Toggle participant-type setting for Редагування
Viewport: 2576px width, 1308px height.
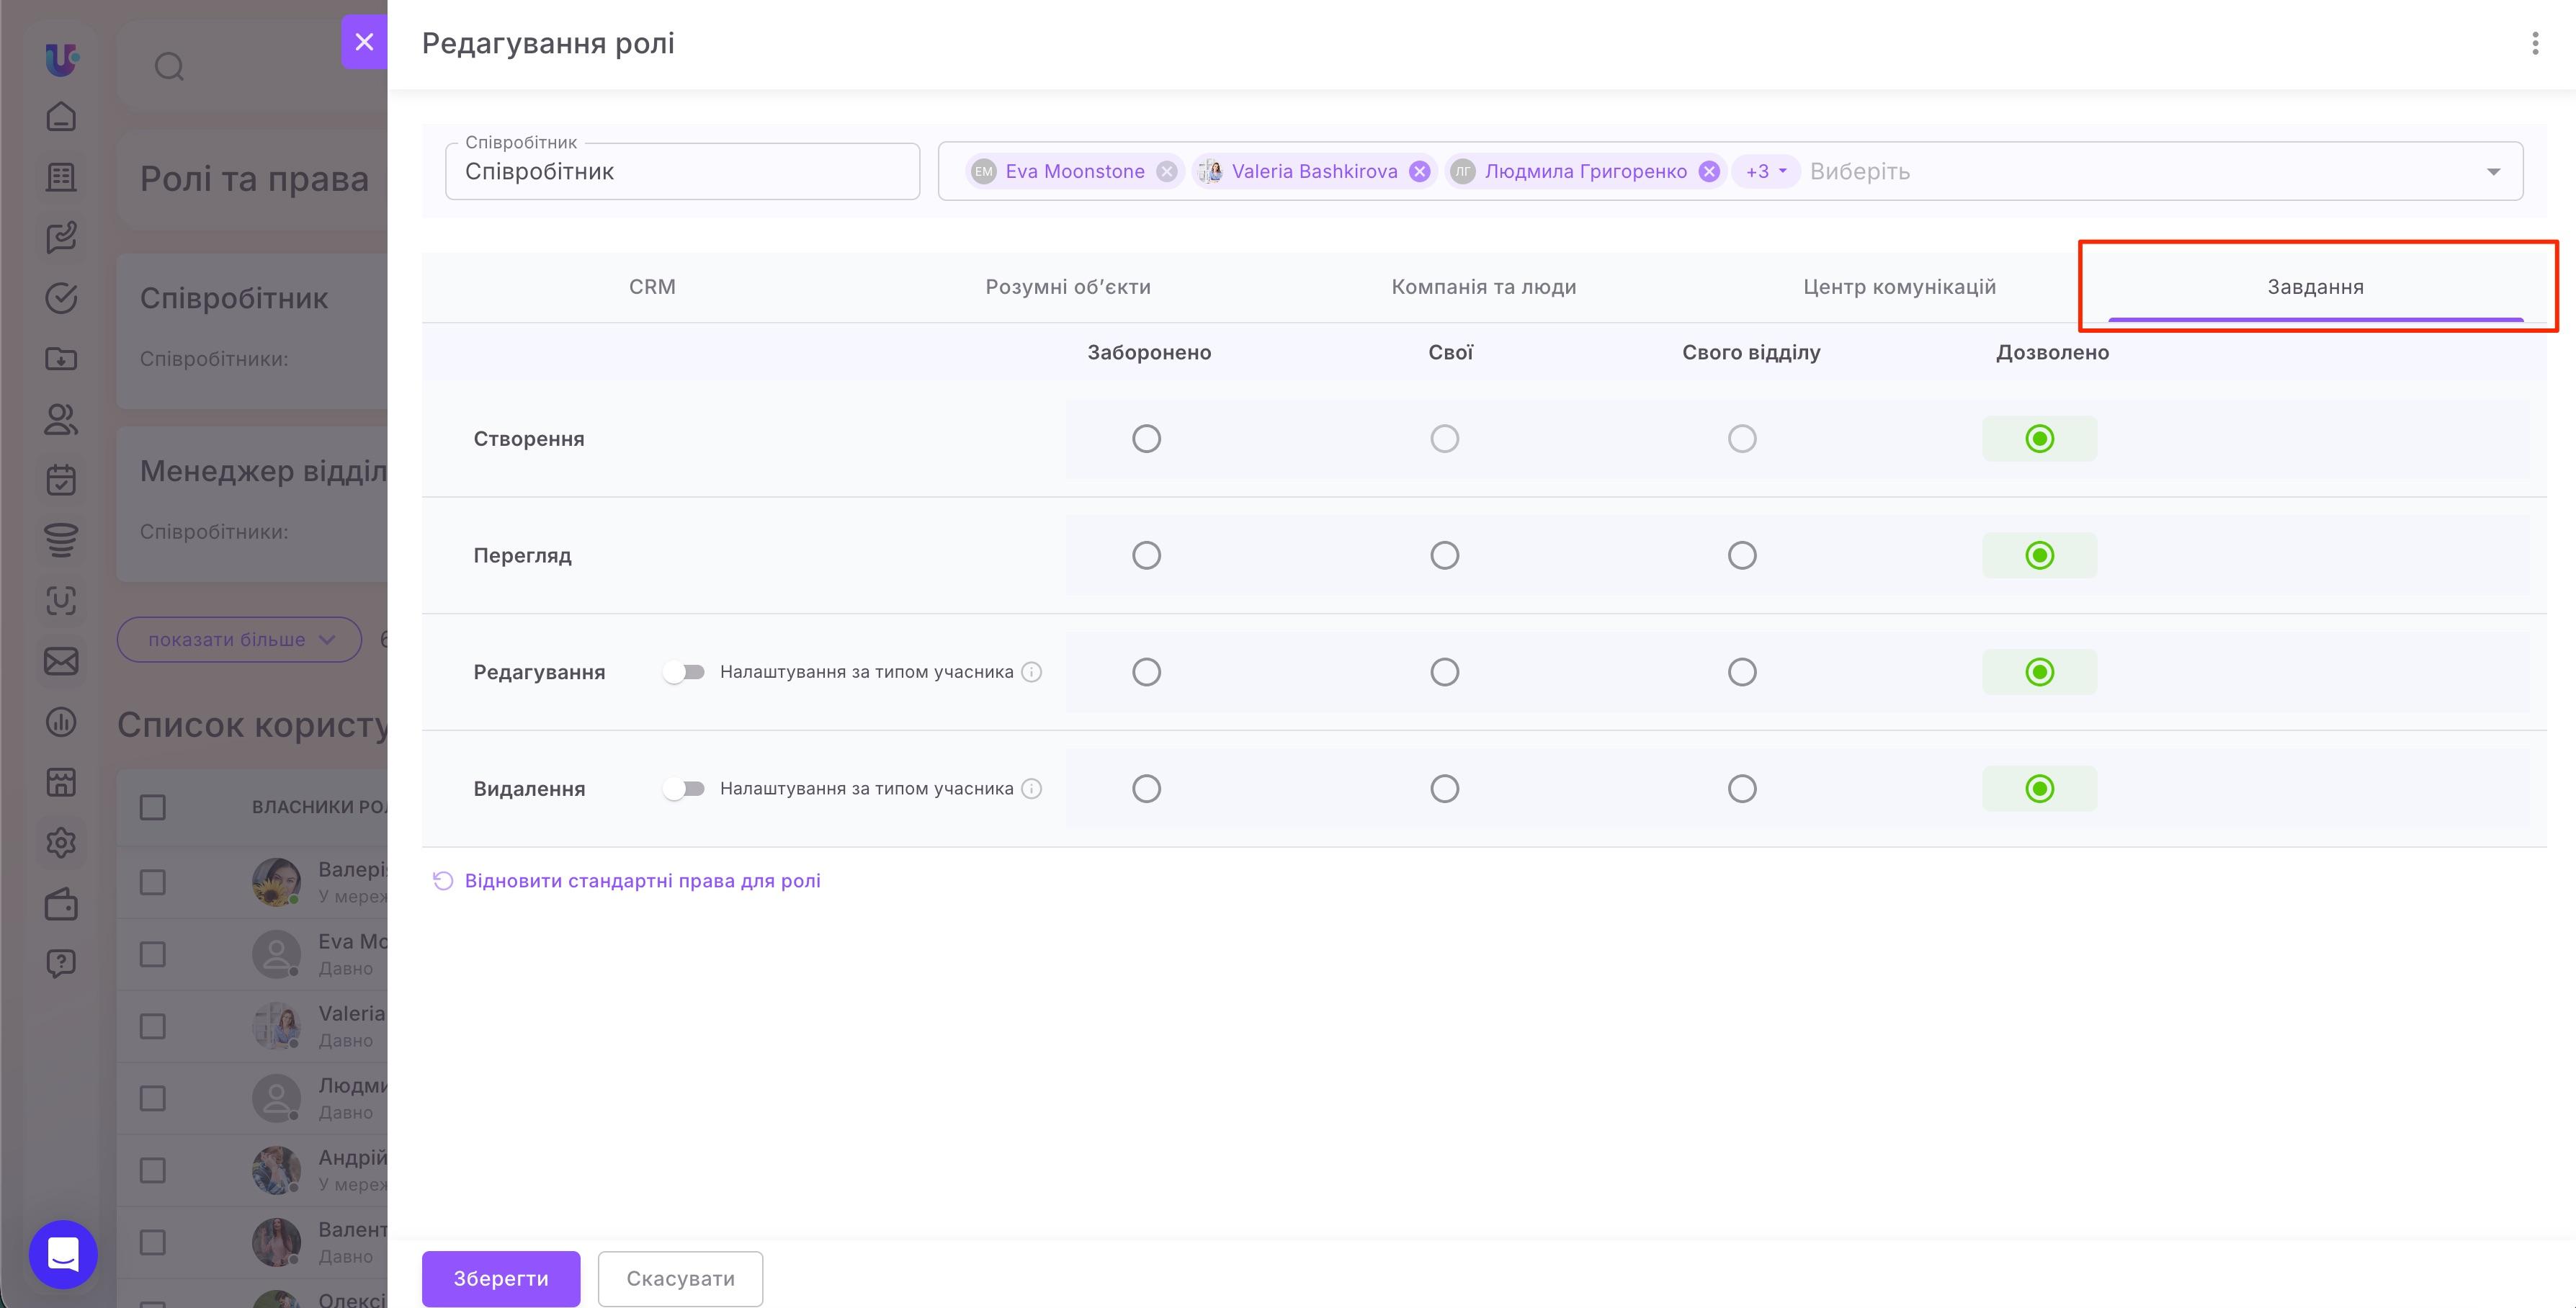(684, 672)
